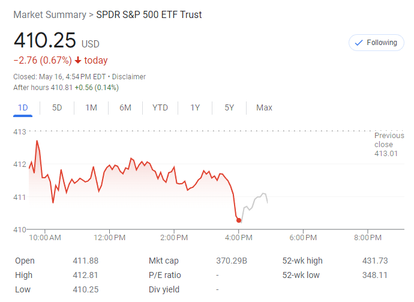The image size is (414, 302).
Task: Click the 52-wk high value 431.73
Action: (x=376, y=261)
